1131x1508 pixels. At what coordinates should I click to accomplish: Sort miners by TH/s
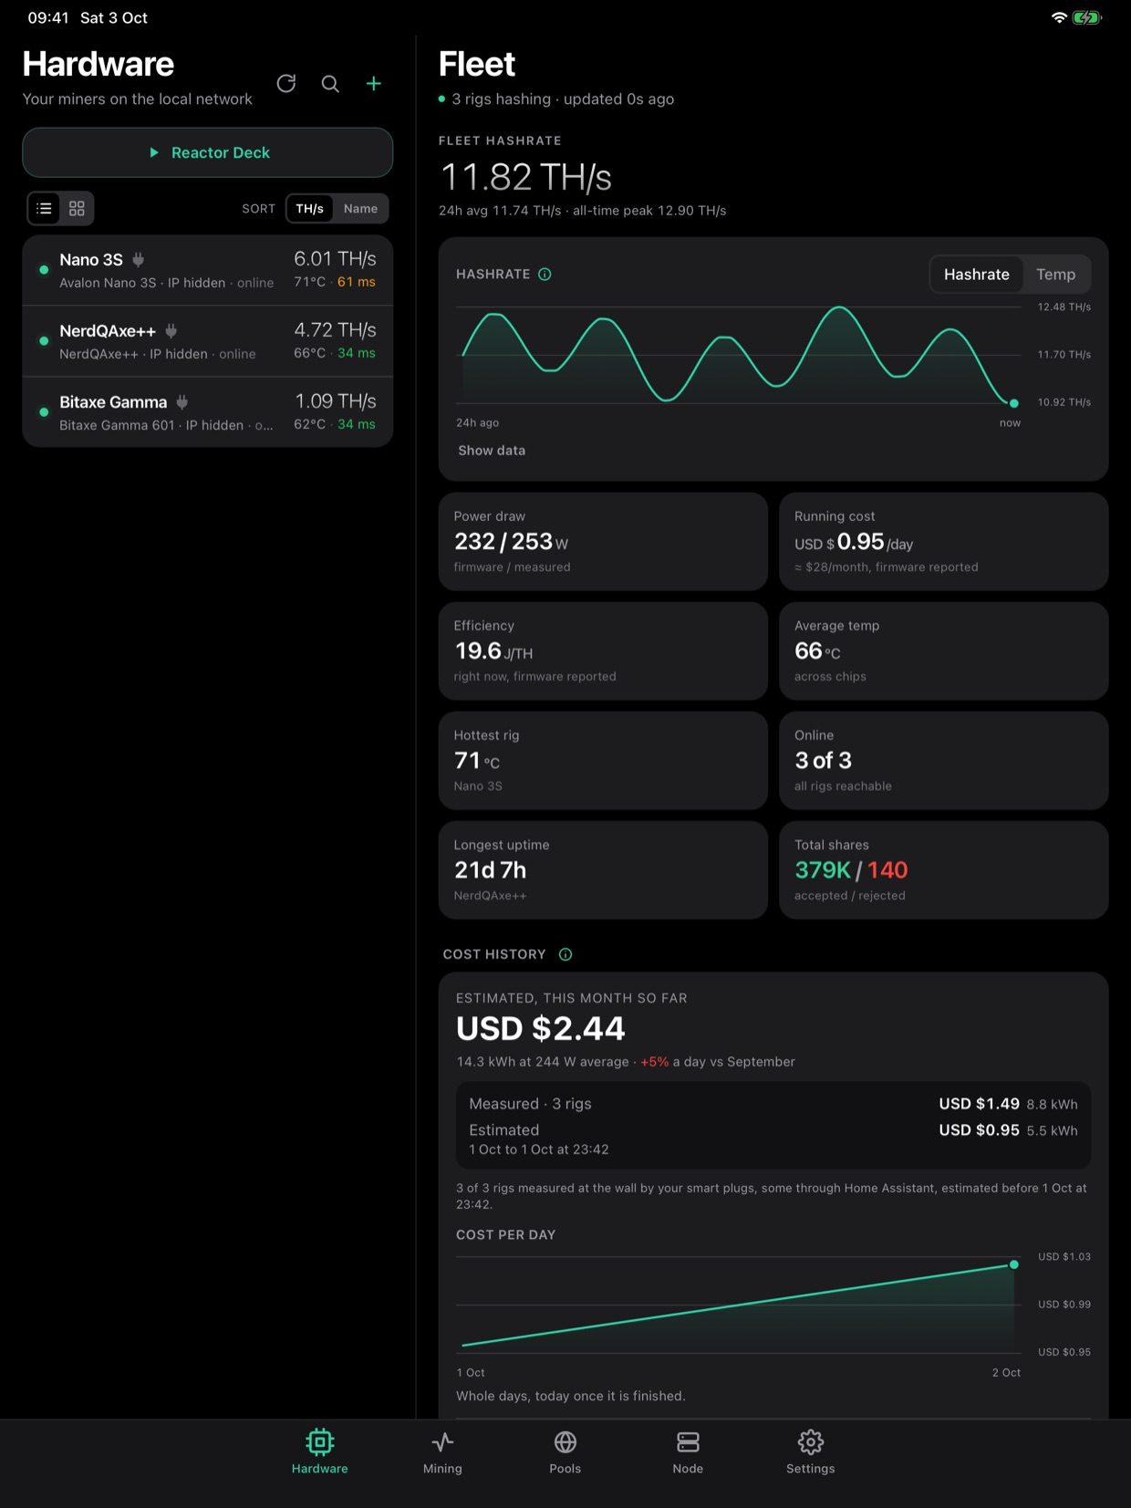point(310,209)
